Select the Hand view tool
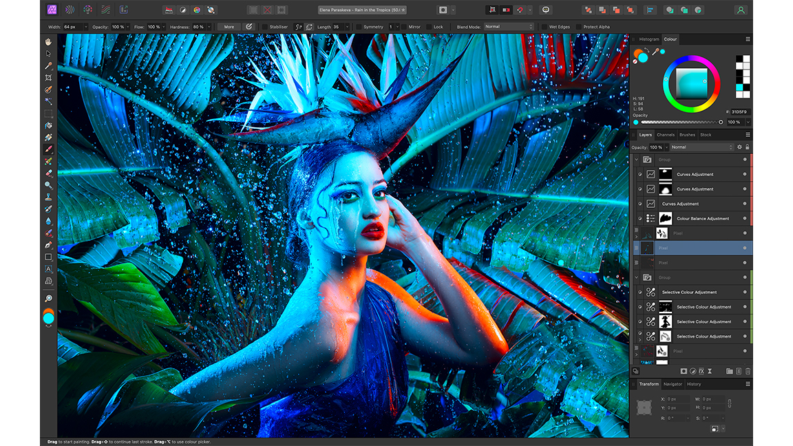 click(49, 41)
